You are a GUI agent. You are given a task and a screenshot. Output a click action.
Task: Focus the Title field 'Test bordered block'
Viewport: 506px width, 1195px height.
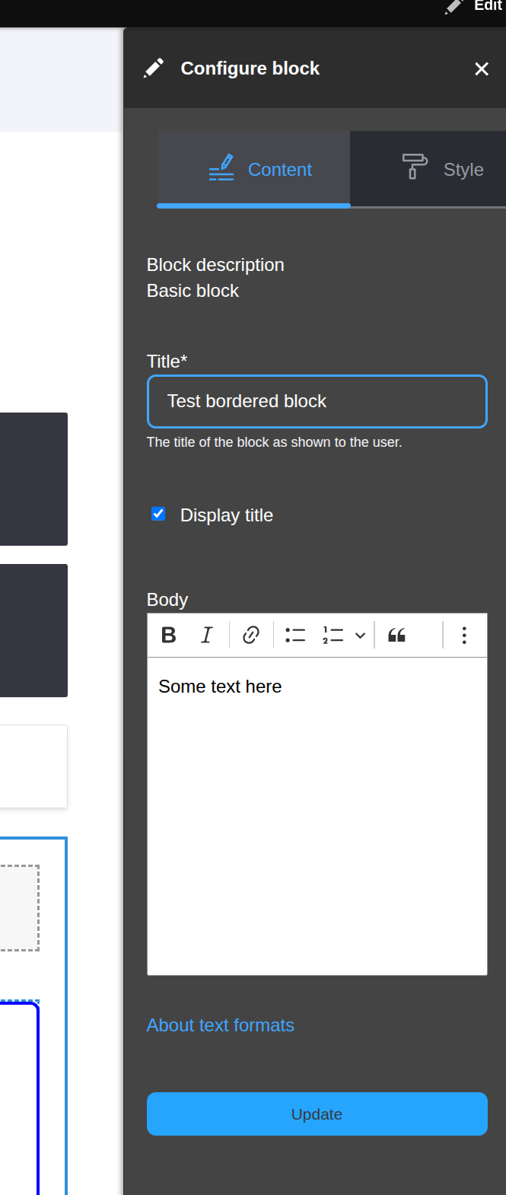[x=317, y=401]
